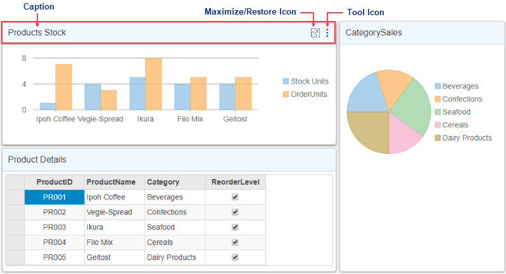This screenshot has width=506, height=274.
Task: Sort by the ProductID column header
Action: point(54,182)
